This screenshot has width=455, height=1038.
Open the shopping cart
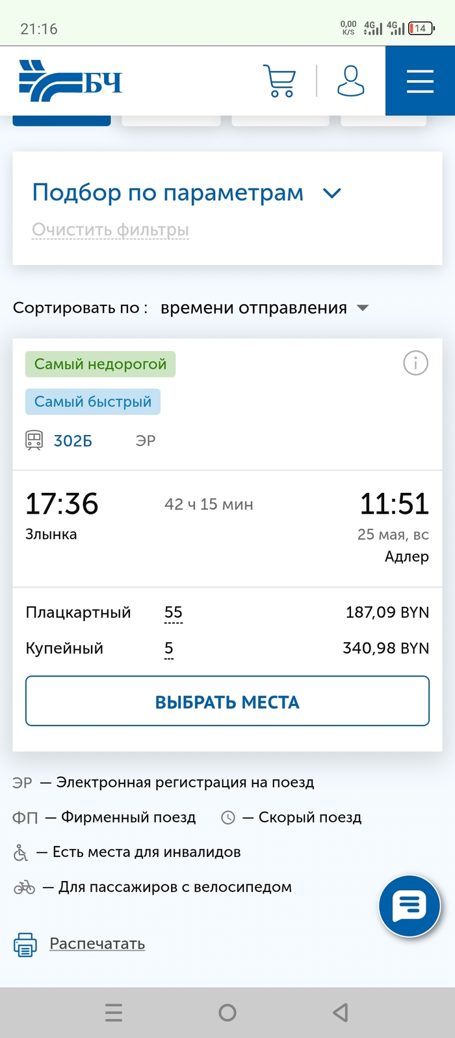[x=279, y=81]
